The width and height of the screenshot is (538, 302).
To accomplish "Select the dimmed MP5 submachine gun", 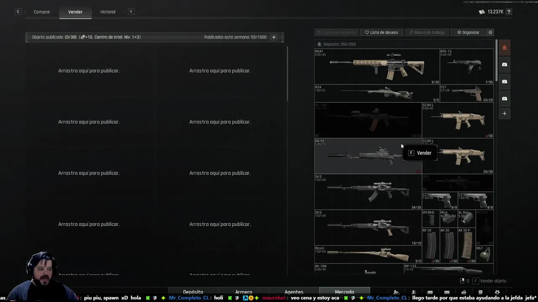I will coord(458,183).
